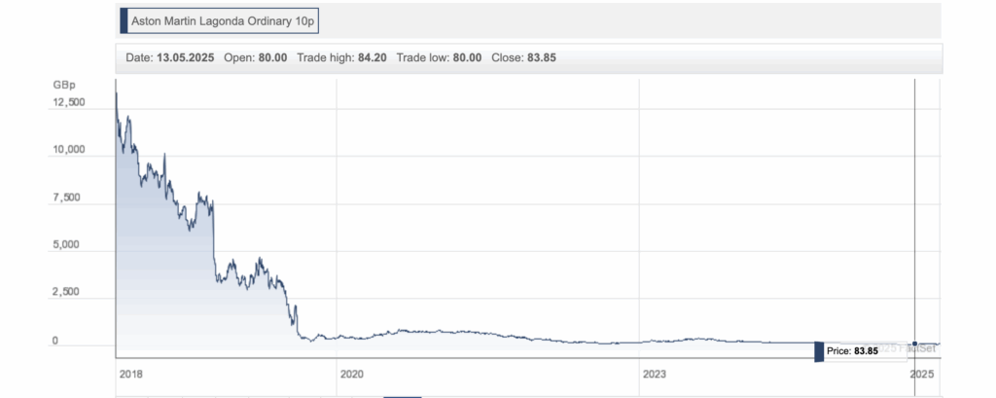This screenshot has height=398, width=996.
Task: Click the 2,500 y-axis label
Action: (67, 293)
